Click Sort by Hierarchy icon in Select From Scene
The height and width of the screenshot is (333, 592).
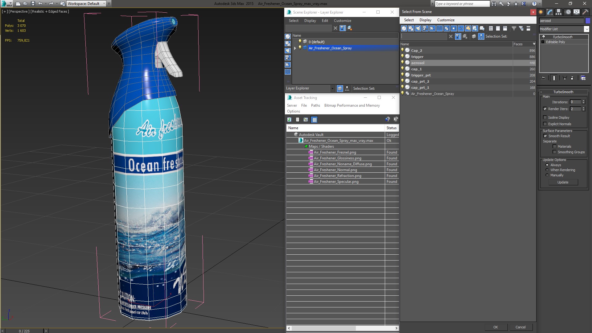pos(481,36)
